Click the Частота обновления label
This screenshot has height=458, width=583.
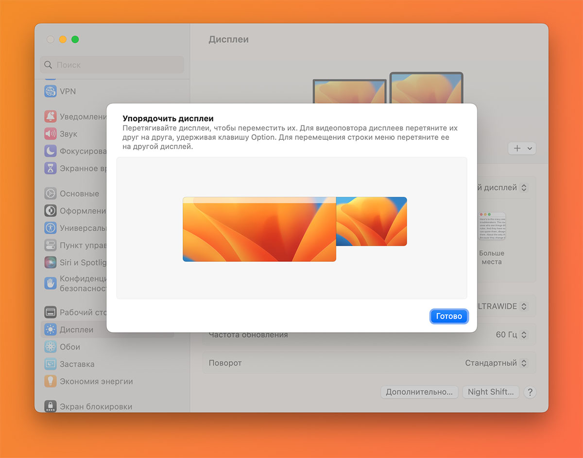pos(248,335)
